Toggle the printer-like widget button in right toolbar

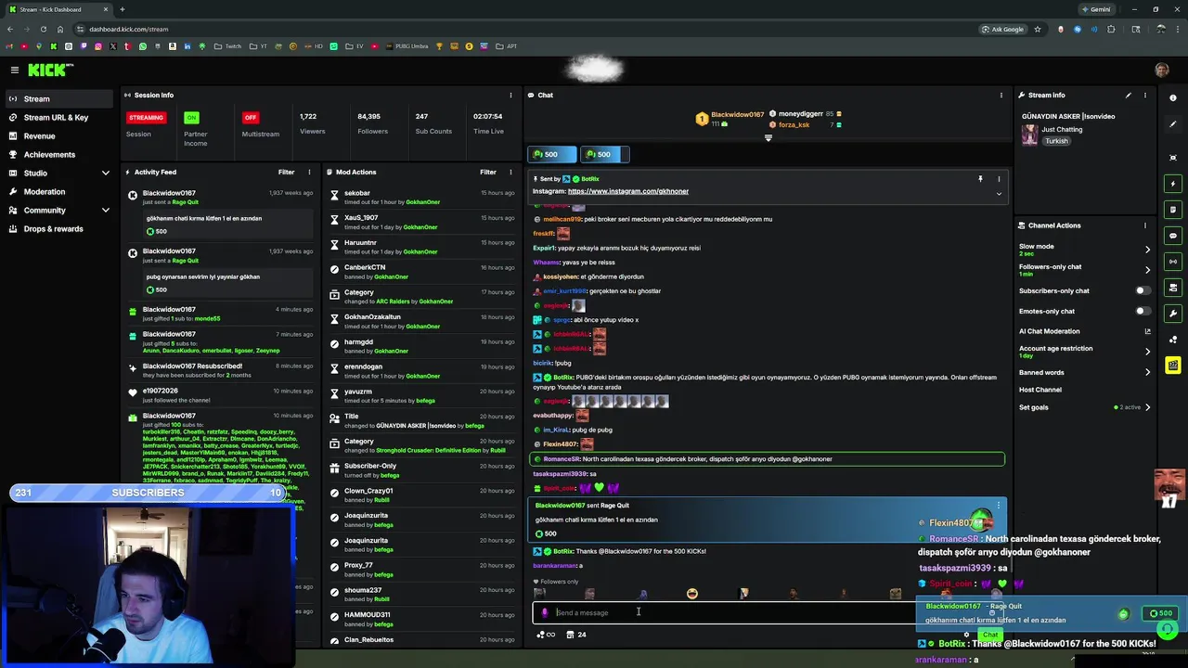pos(1173,288)
